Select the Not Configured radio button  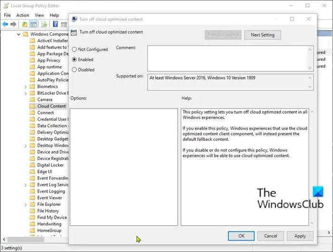[x=74, y=50]
